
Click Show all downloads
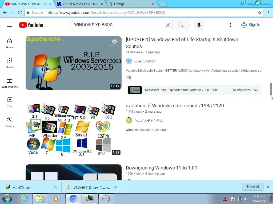253,187
